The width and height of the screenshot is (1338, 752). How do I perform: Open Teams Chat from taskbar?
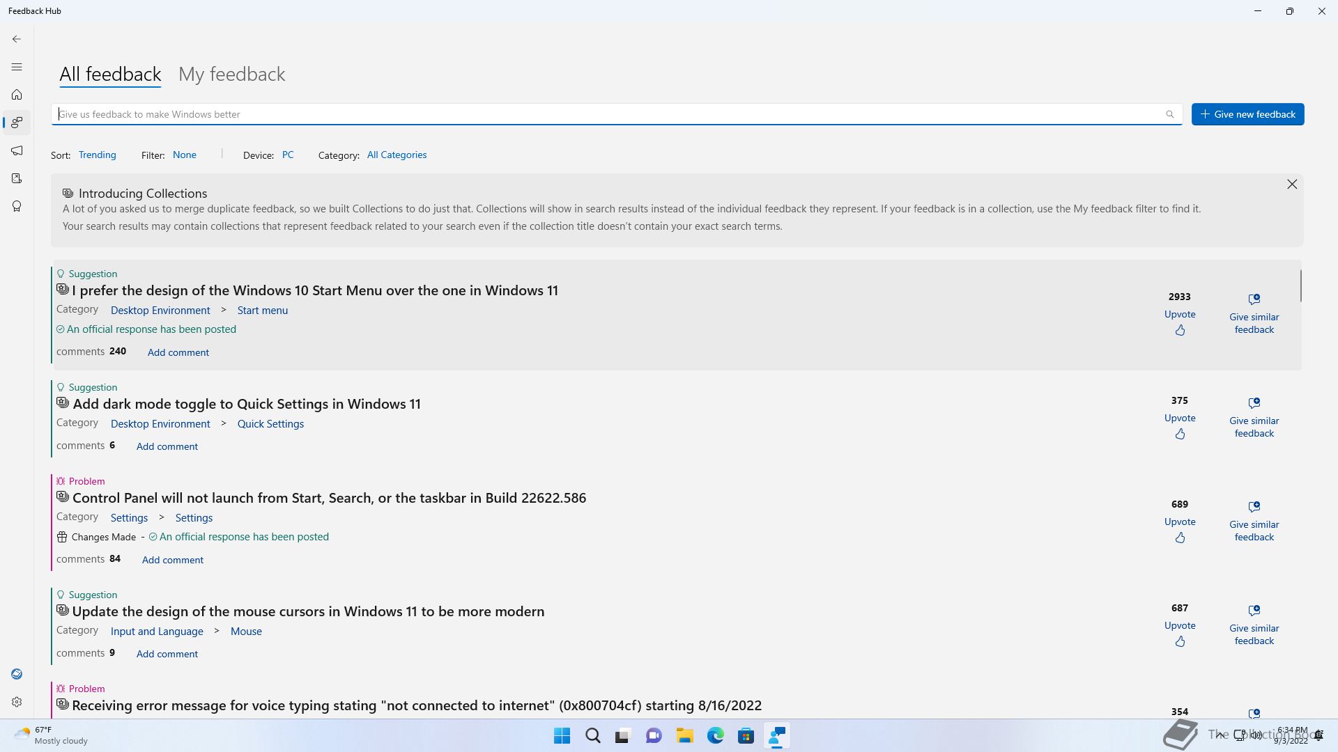pyautogui.click(x=654, y=736)
